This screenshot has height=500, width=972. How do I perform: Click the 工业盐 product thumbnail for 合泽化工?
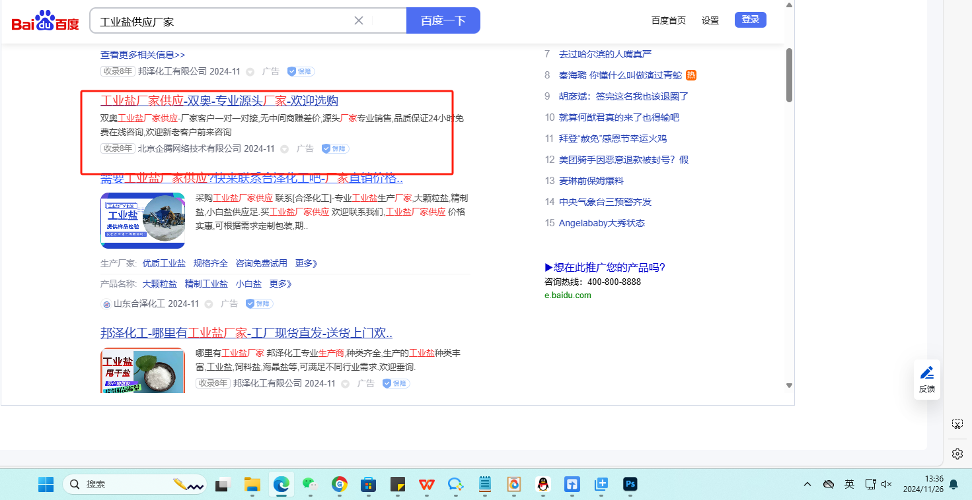pos(143,220)
